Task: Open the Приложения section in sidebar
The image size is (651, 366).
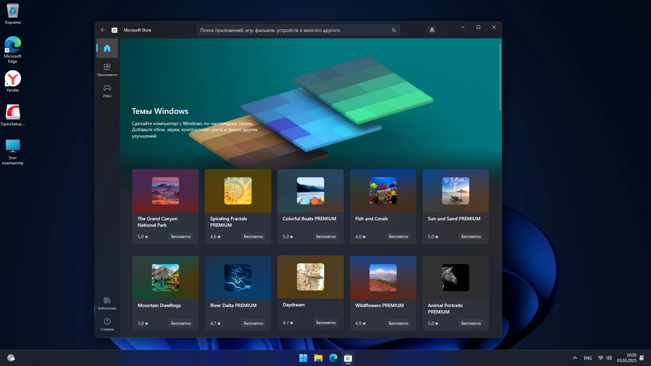Action: [107, 69]
